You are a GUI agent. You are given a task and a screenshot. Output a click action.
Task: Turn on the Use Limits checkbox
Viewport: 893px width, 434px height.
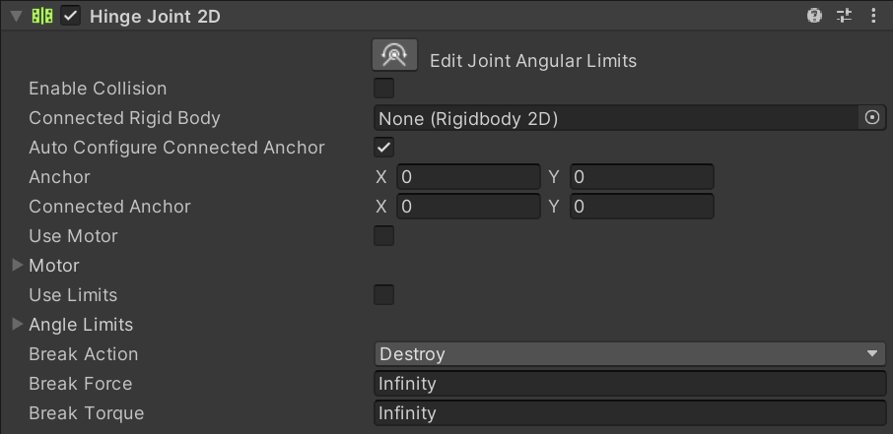(x=384, y=295)
